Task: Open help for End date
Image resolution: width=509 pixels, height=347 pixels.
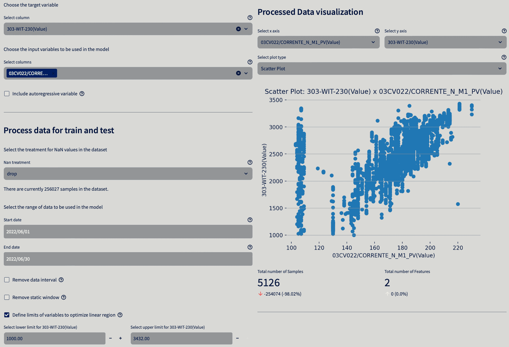Action: click(250, 247)
